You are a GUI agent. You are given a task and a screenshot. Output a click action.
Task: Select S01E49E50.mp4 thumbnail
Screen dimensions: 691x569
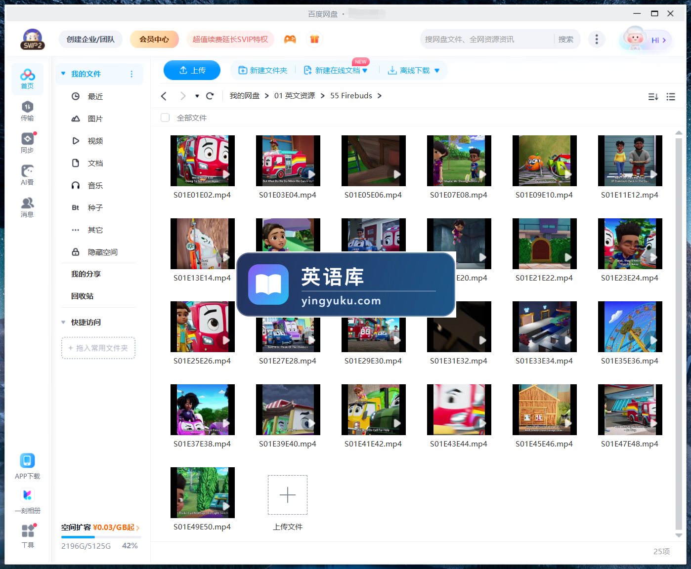pos(203,492)
